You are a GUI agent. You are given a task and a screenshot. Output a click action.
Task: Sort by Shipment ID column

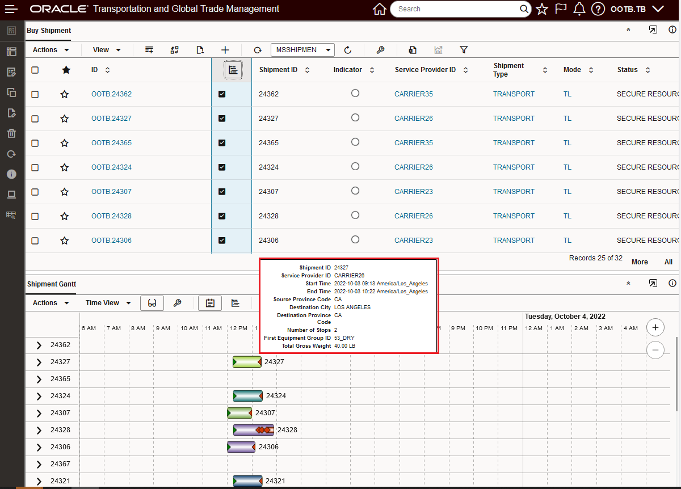point(307,70)
